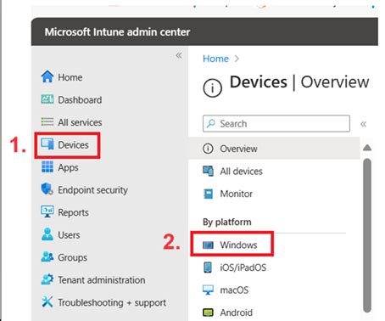Click the Apps grid icon

tap(47, 166)
